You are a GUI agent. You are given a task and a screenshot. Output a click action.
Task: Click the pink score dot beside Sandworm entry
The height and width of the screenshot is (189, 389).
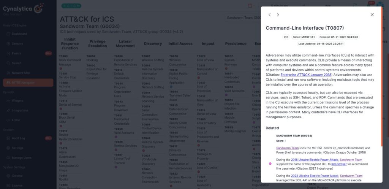tap(270, 164)
